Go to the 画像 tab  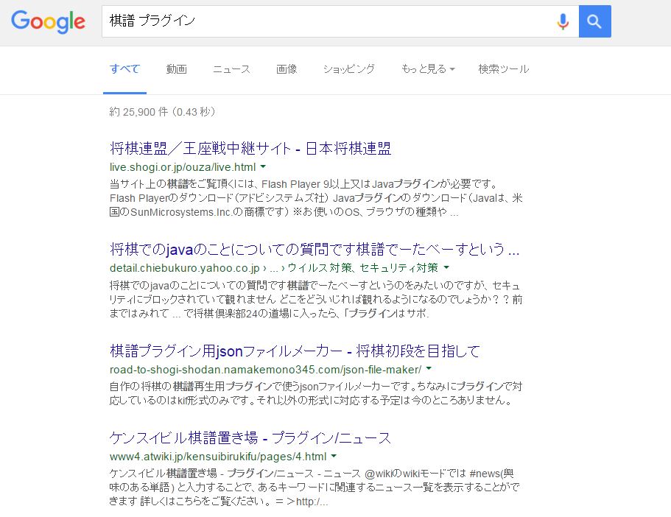click(x=287, y=69)
